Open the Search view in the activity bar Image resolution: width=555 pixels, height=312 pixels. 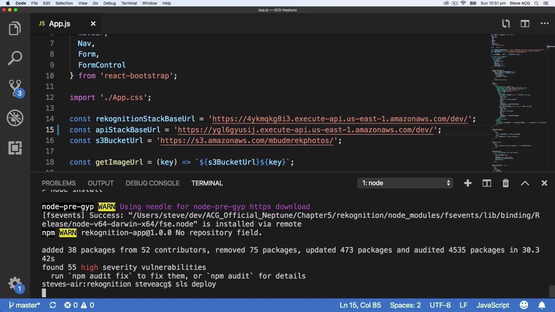[15, 58]
